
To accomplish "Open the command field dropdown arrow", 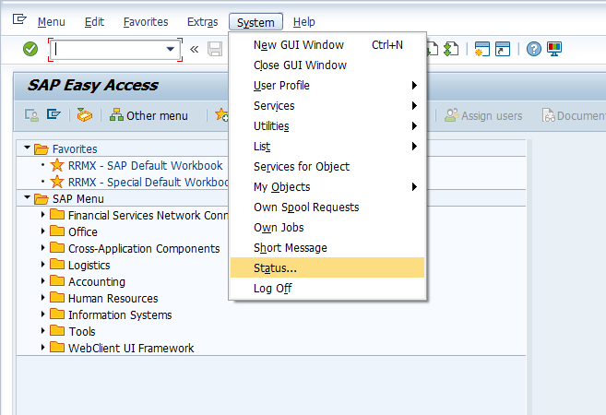I will [170, 49].
